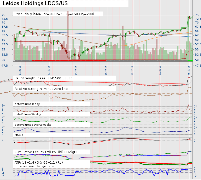Image resolution: width=201 pixels, height=180 pixels.
Task: Click the 03/2019 date axis label
Action: pos(132,71)
